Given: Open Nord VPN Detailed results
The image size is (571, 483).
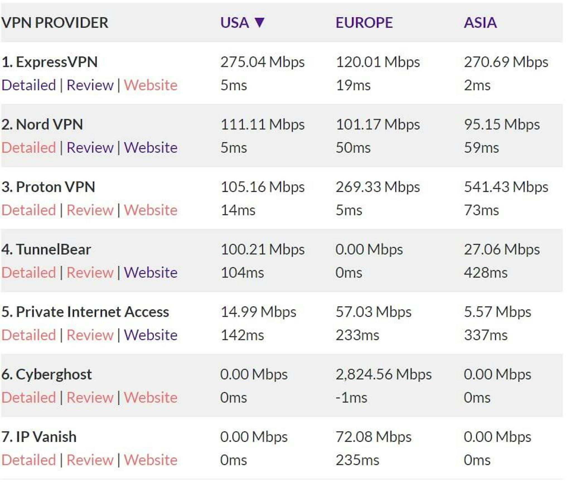Looking at the screenshot, I should pyautogui.click(x=29, y=147).
